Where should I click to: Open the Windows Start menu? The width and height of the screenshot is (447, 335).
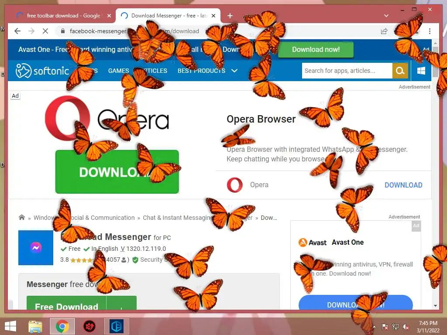(10, 326)
